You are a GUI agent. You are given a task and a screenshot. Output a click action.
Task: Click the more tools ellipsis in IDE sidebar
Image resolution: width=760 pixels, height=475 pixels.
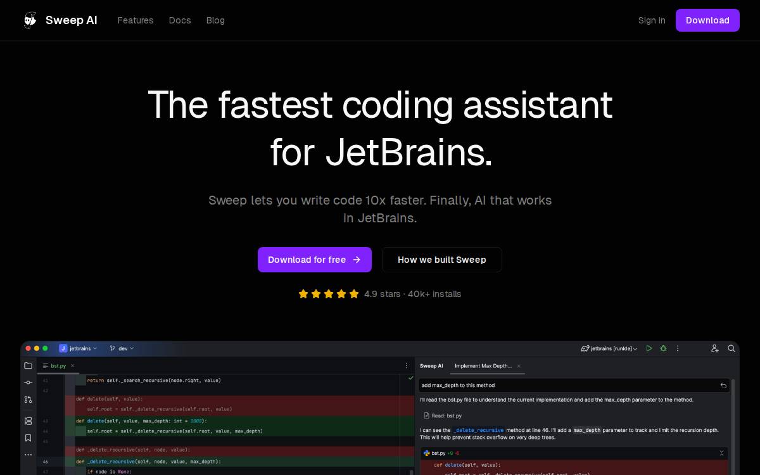pyautogui.click(x=28, y=455)
